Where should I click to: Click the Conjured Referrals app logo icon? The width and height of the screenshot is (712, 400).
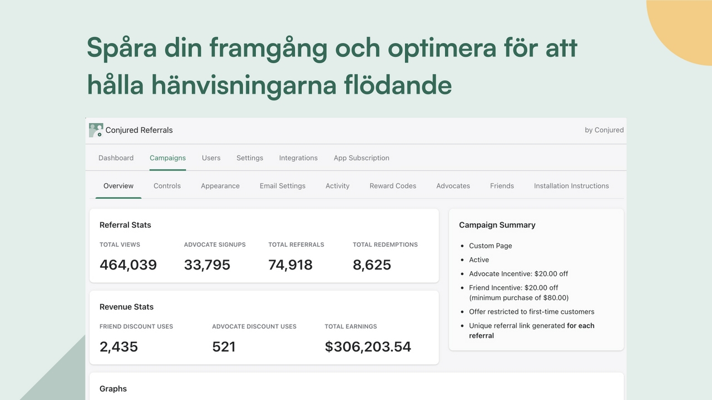[x=96, y=130]
